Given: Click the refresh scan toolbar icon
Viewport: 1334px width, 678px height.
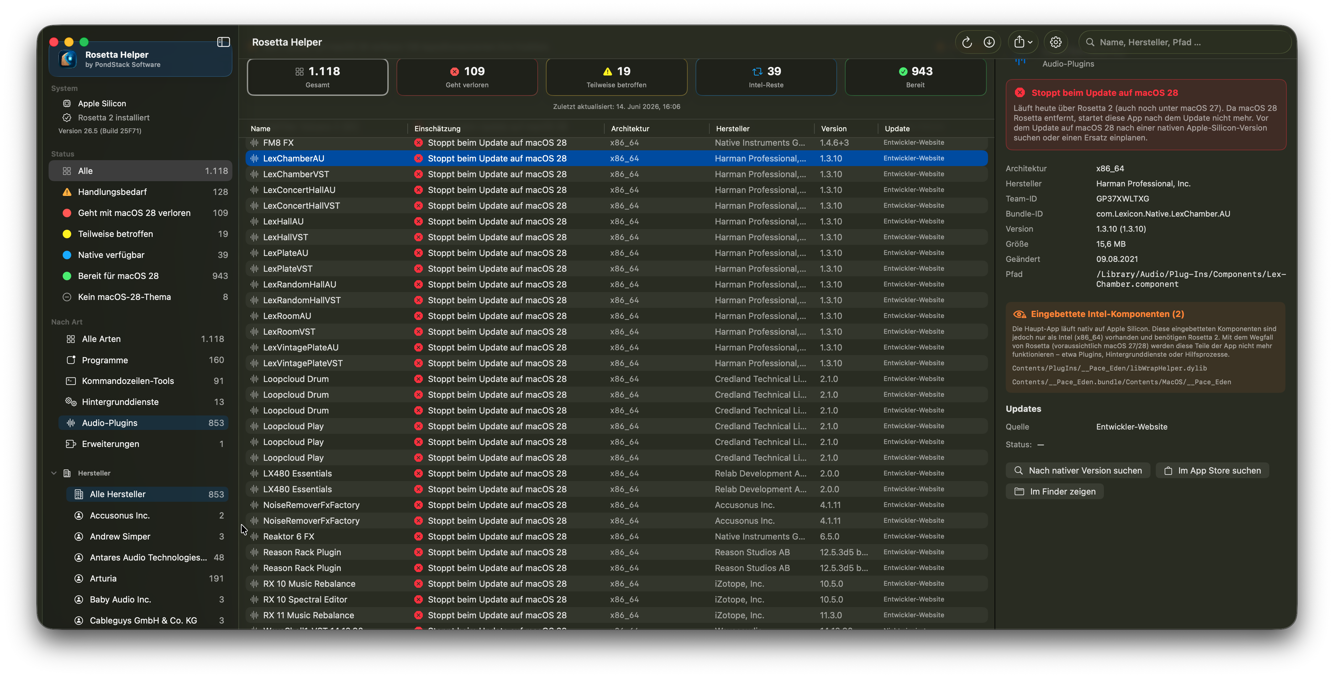Looking at the screenshot, I should tap(966, 42).
